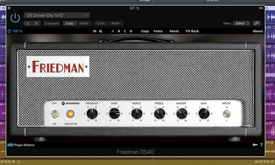Click the Plugin Alliance logo
The image size is (275, 165).
coord(21,145)
